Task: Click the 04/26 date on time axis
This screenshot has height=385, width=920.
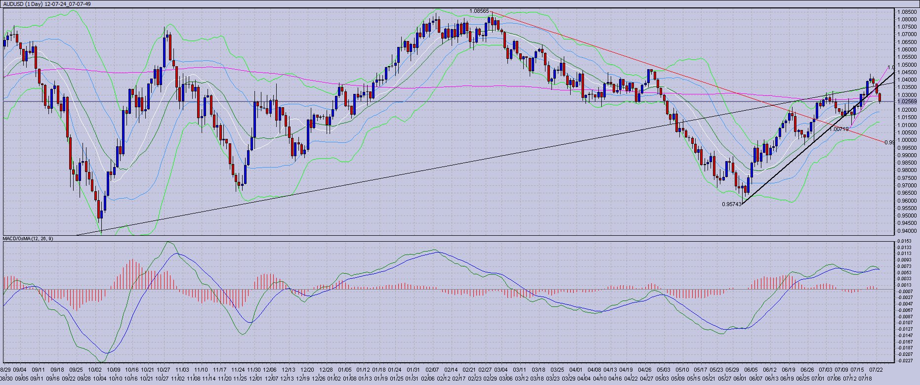Action: point(644,369)
